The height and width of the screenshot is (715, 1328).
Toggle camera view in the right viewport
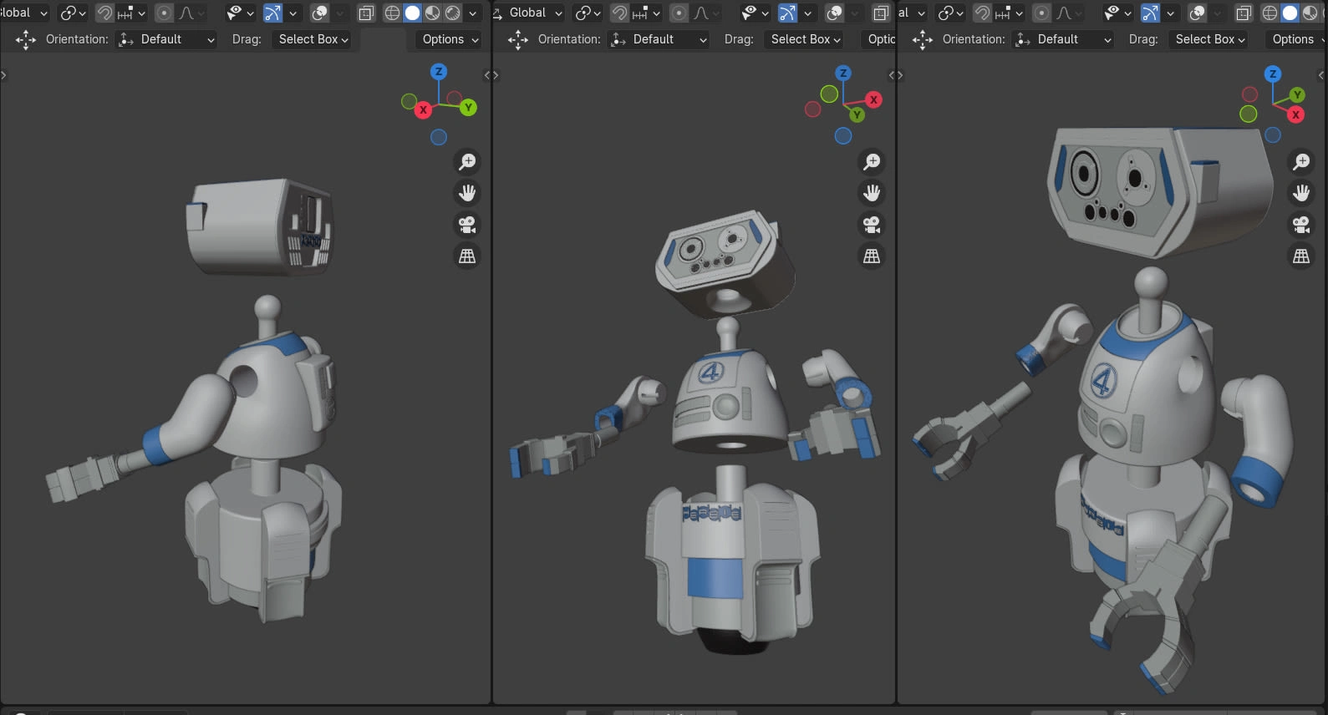click(x=1301, y=225)
